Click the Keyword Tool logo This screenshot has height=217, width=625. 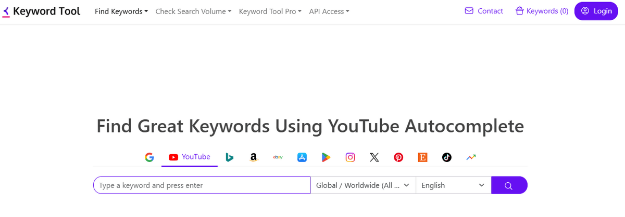(x=42, y=11)
